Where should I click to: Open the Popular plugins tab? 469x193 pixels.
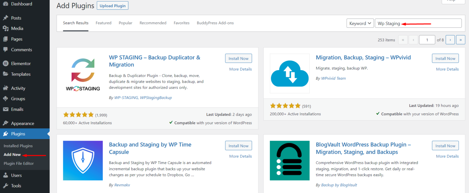pos(125,23)
